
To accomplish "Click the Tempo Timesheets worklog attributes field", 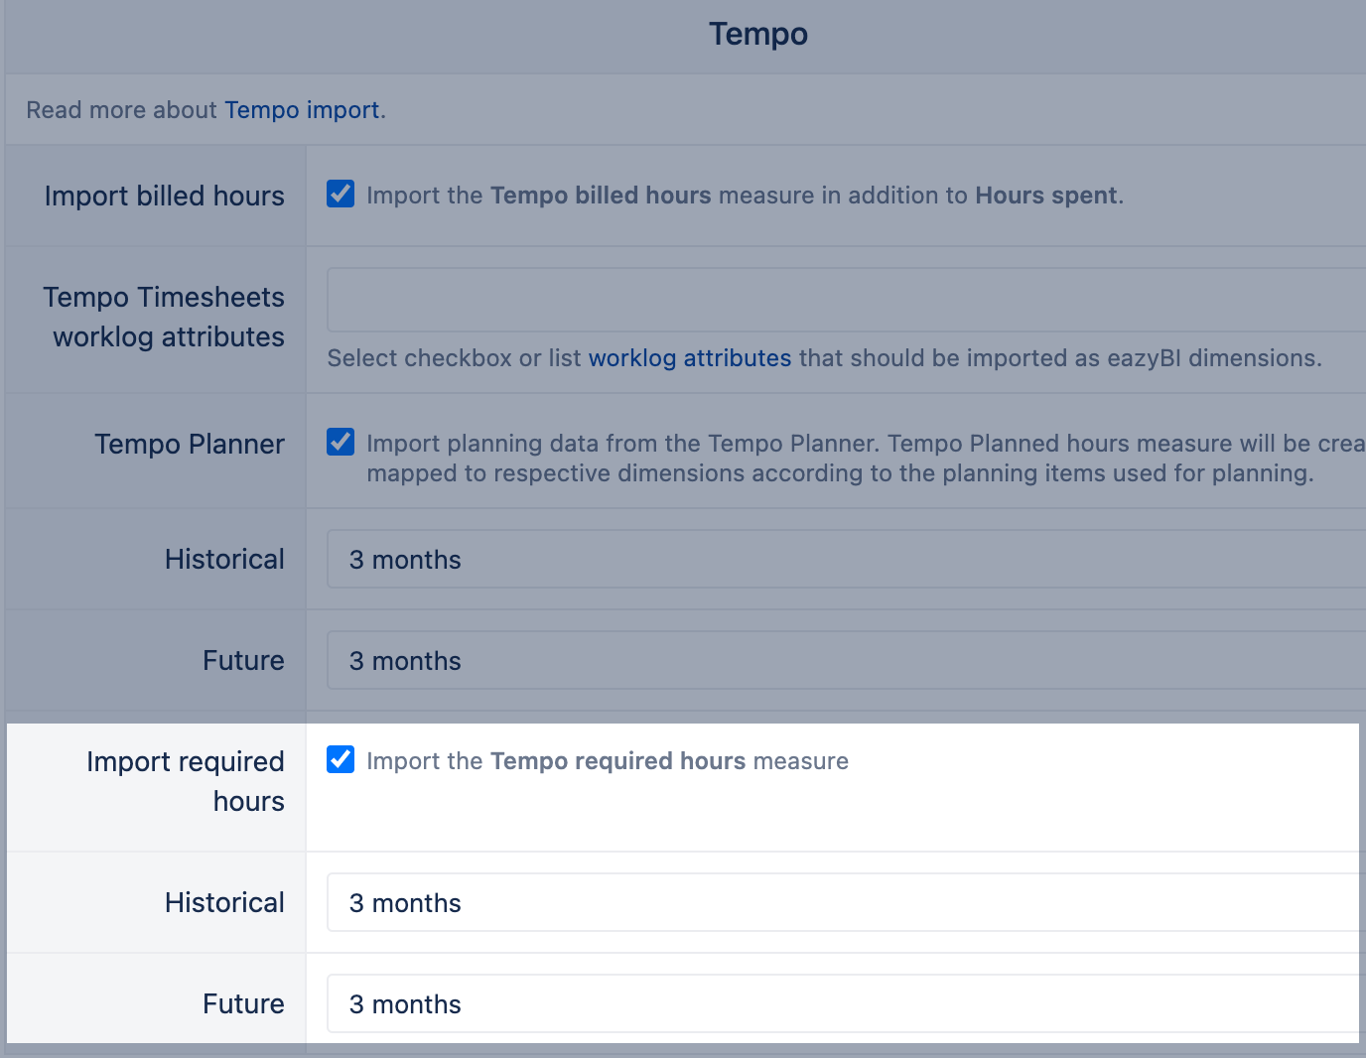I will coord(844,300).
